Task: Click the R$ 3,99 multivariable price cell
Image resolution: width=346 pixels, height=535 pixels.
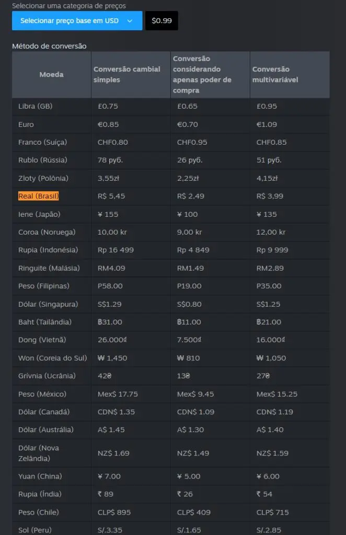Action: click(270, 196)
